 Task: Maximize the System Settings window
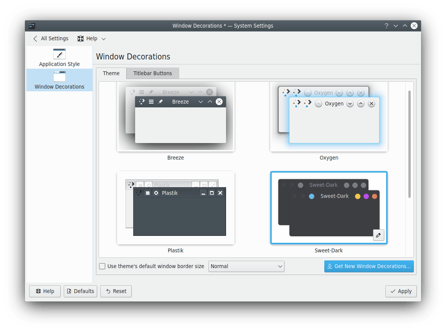(405, 26)
